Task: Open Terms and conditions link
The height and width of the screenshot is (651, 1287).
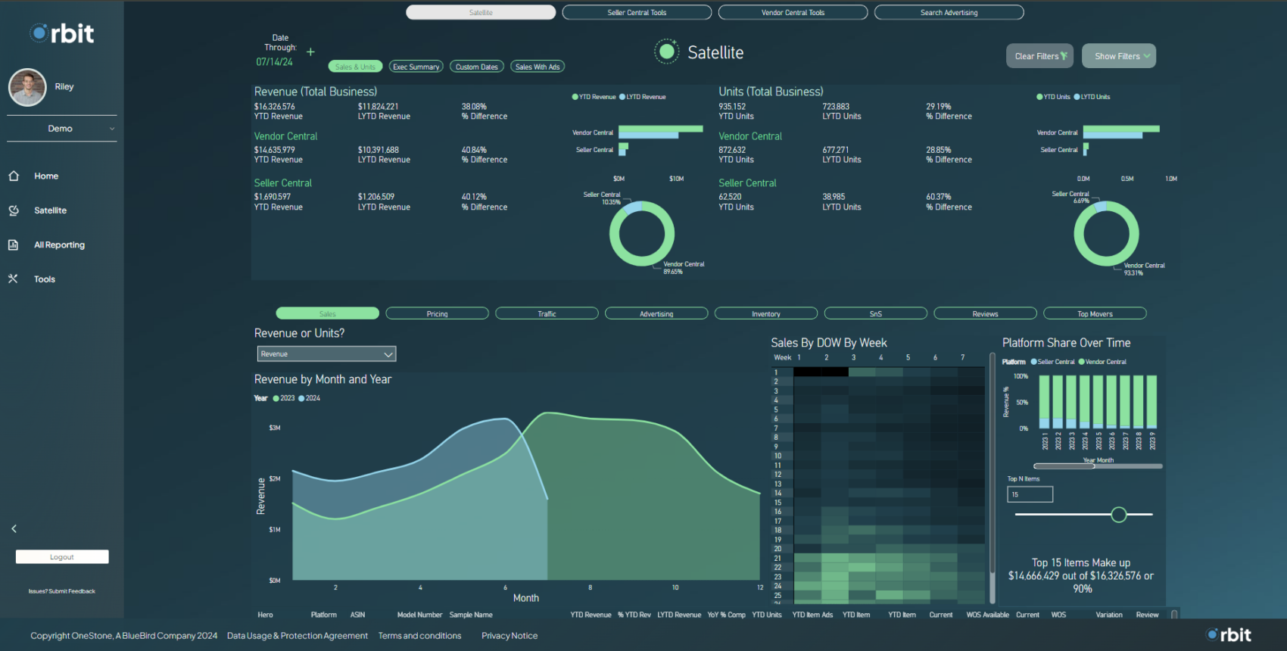Action: [419, 636]
